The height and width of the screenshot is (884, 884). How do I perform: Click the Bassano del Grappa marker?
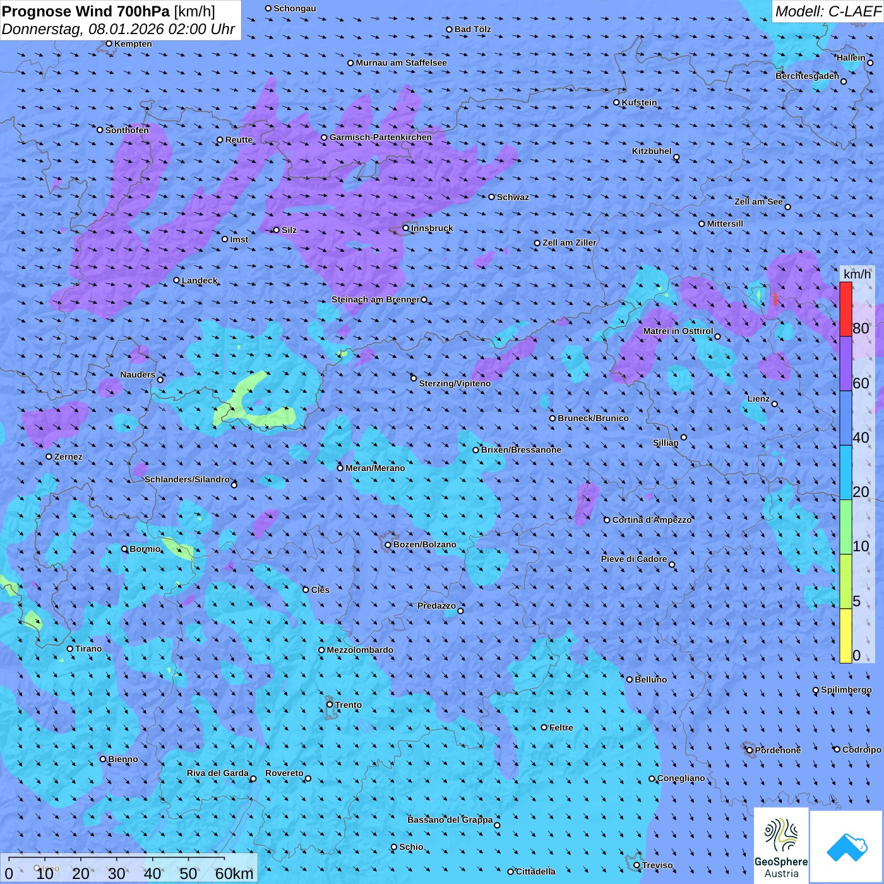pyautogui.click(x=497, y=825)
